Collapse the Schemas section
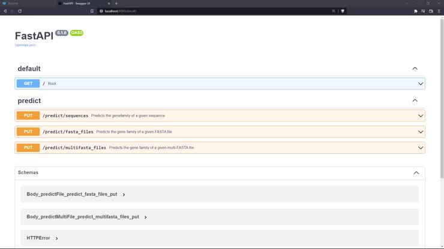This screenshot has width=444, height=249. pos(416,173)
